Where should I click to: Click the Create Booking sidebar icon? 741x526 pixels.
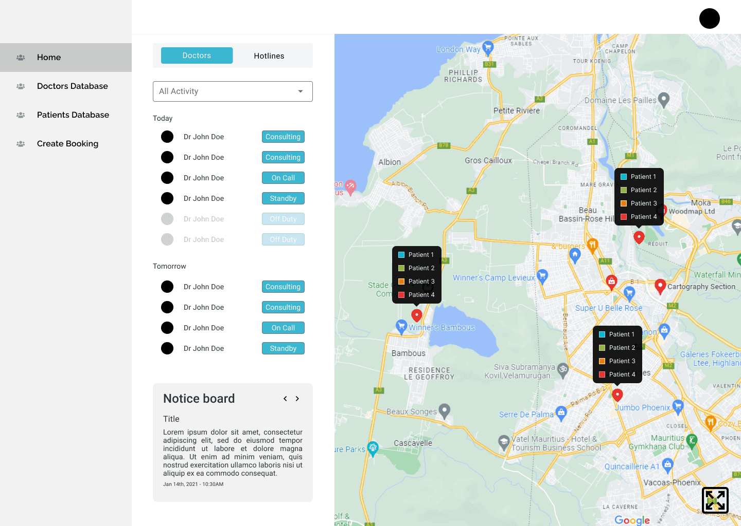click(21, 144)
